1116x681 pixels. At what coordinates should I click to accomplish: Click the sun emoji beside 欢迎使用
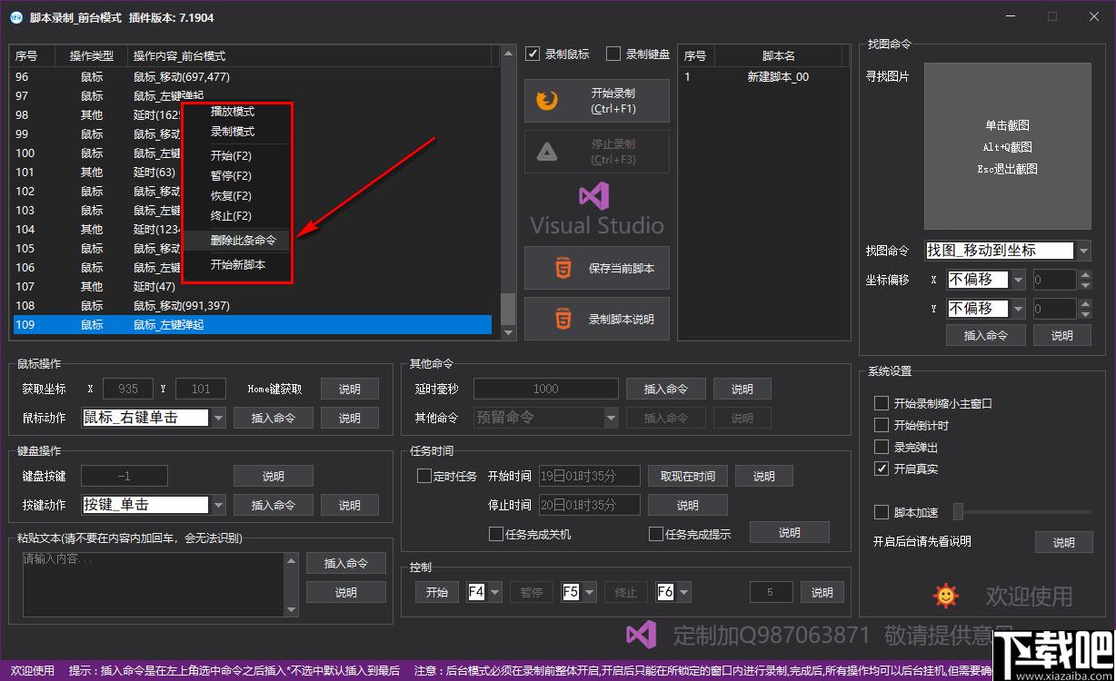click(x=946, y=596)
